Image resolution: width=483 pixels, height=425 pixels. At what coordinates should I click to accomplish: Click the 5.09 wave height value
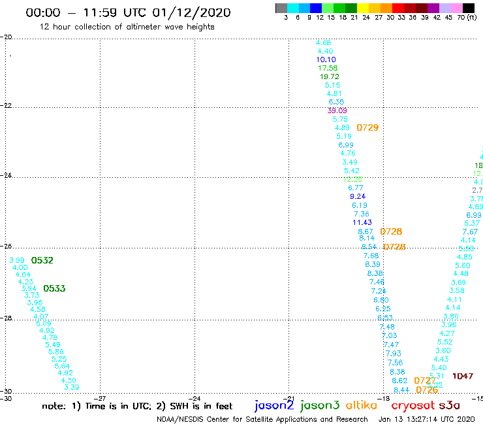tap(44, 324)
